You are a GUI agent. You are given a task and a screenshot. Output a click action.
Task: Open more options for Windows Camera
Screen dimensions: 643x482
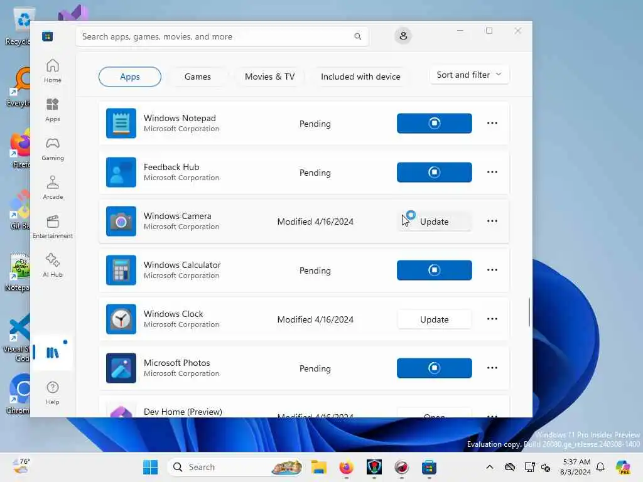(492, 221)
